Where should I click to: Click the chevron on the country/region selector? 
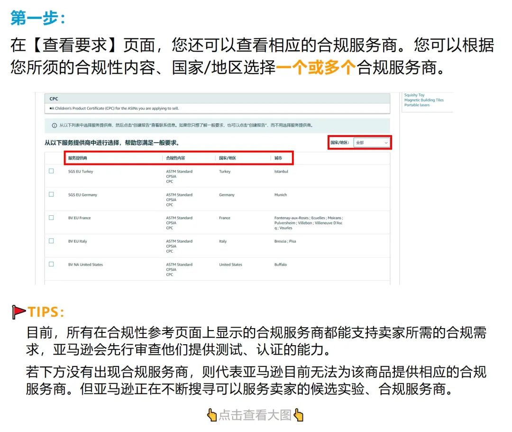(x=386, y=142)
